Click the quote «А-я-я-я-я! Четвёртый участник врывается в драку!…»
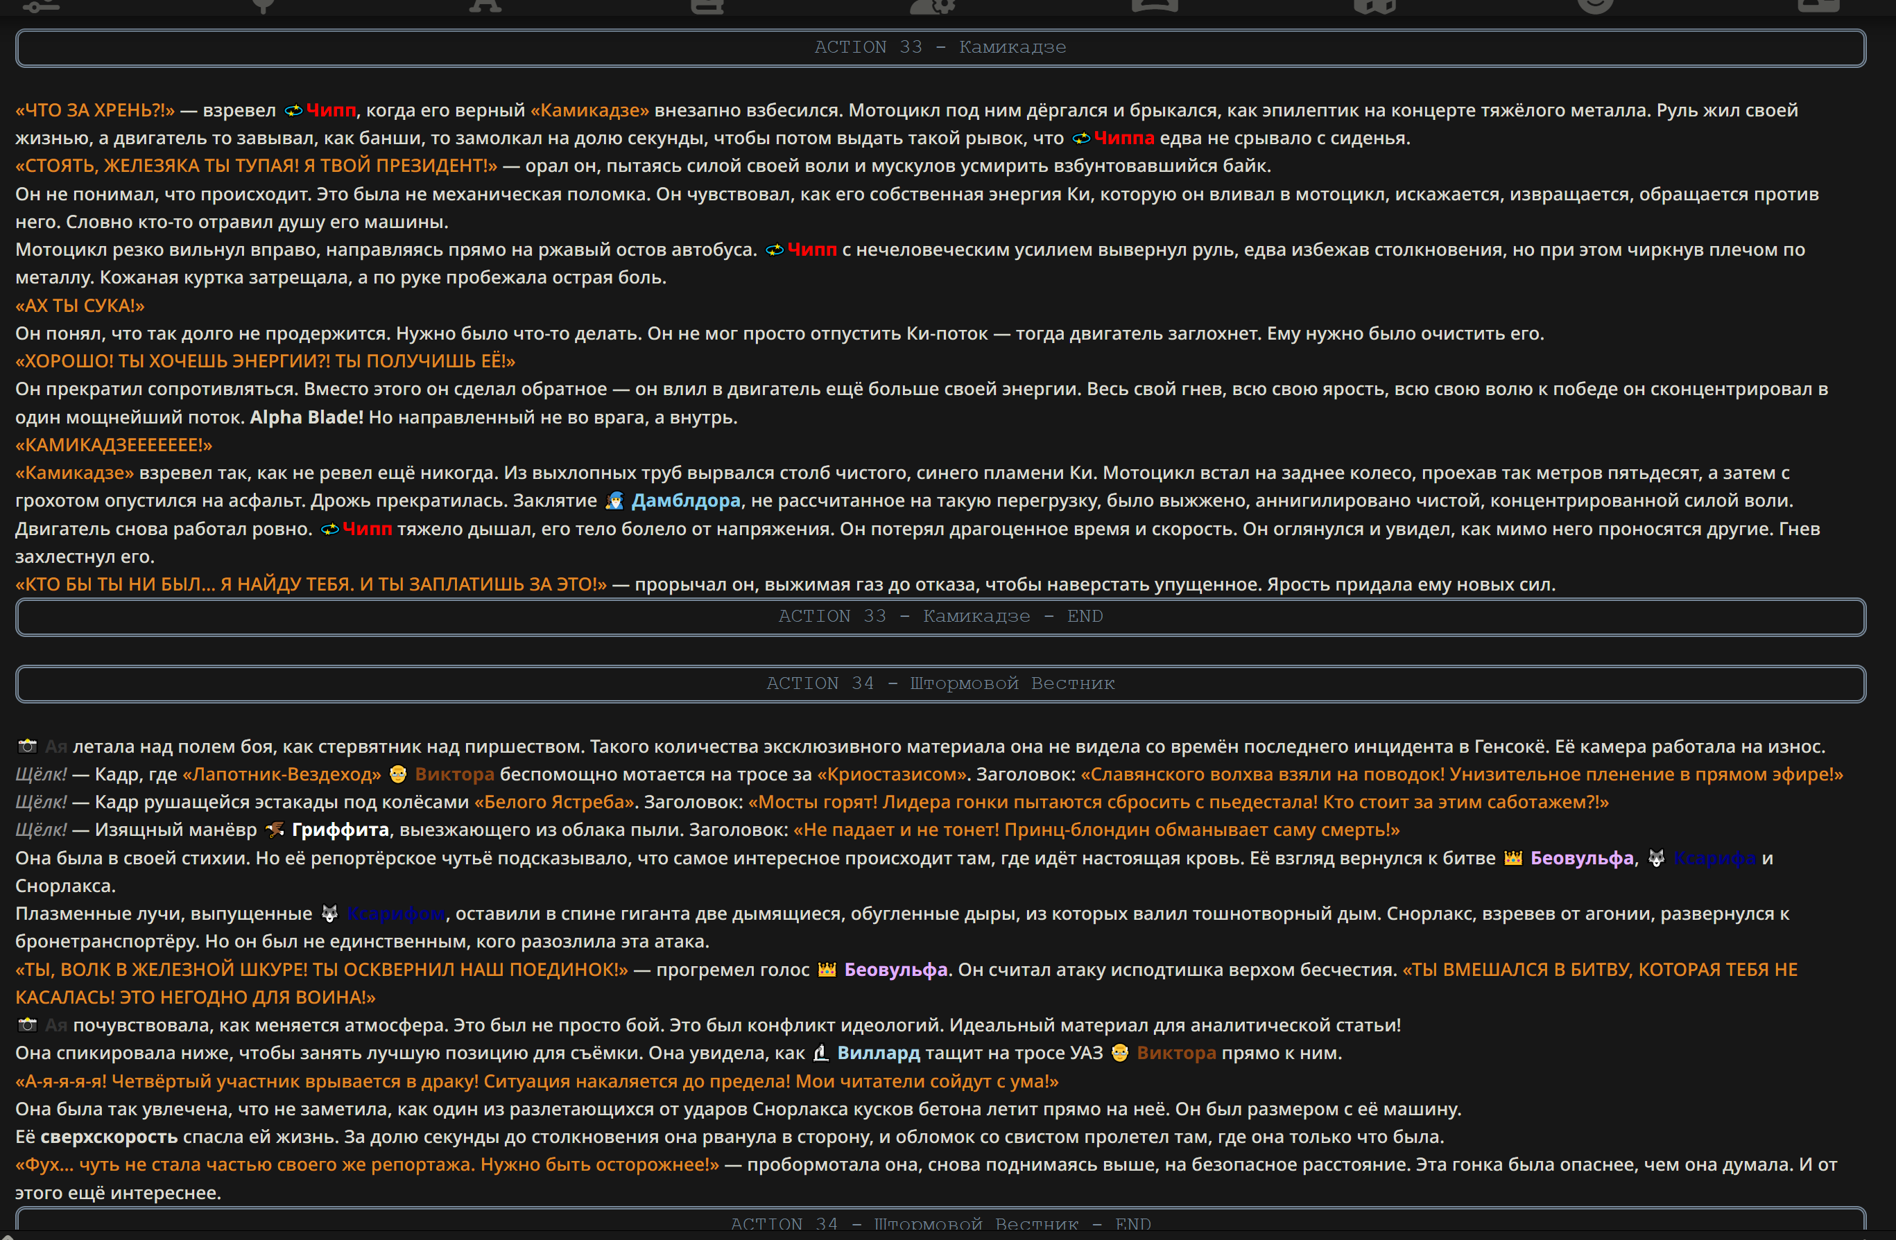Screen dimensions: 1896x1240 pos(537,1081)
